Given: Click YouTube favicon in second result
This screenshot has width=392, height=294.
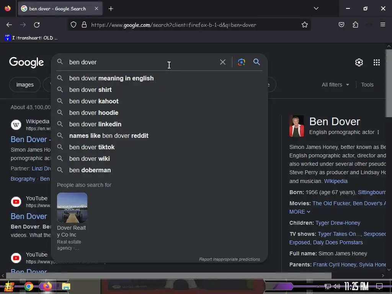Looking at the screenshot, I should coord(16,202).
